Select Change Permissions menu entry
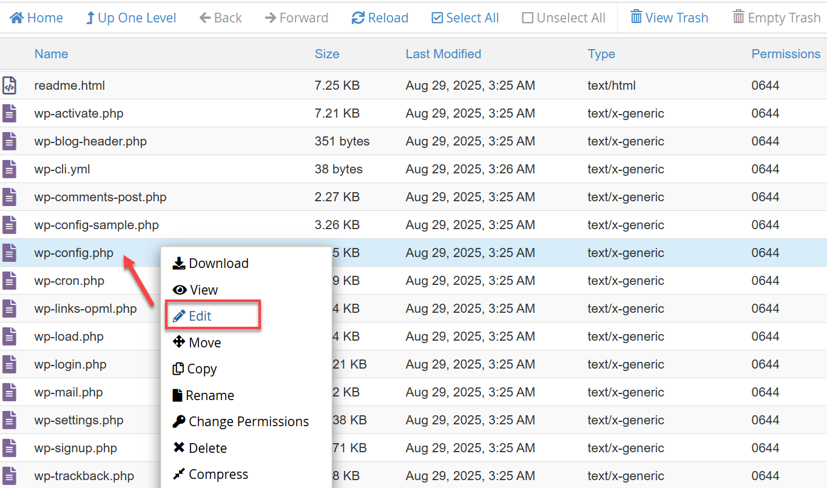The image size is (827, 488). [241, 421]
